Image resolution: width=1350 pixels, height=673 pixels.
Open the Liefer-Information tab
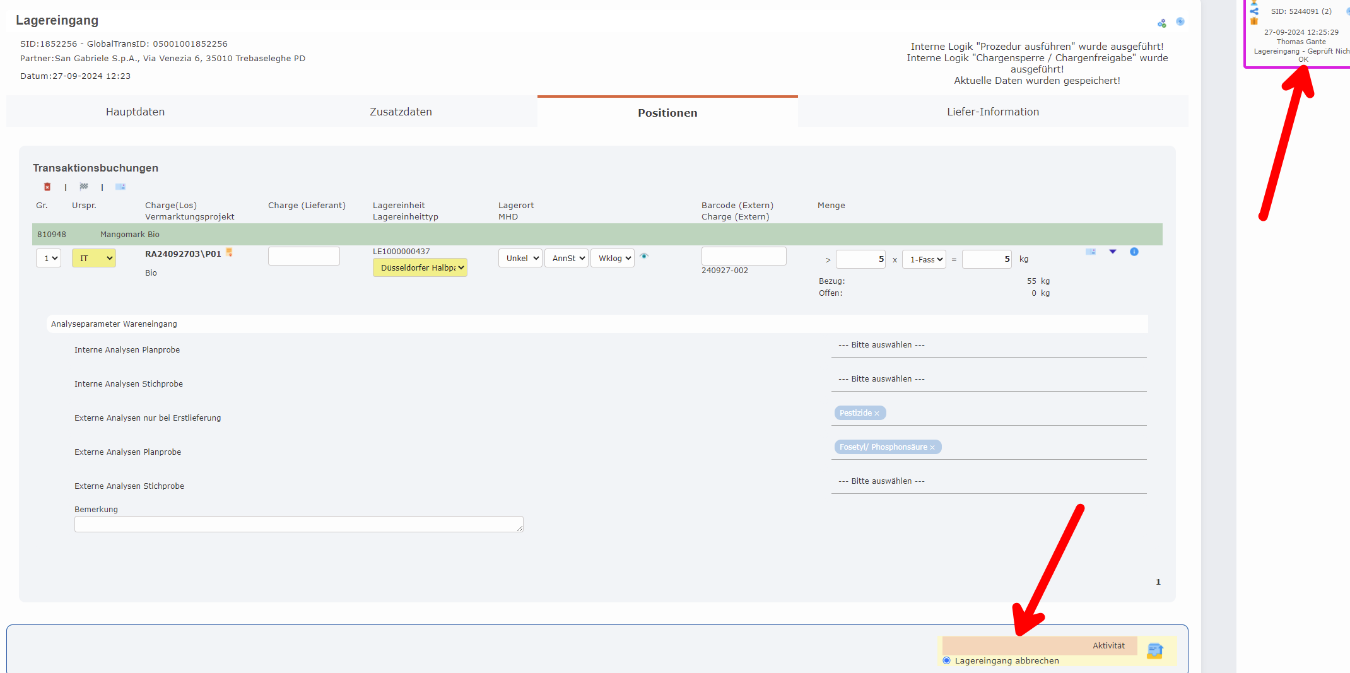[992, 112]
